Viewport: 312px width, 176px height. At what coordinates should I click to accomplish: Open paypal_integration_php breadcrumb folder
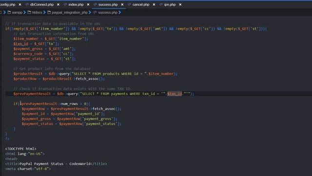70,12
